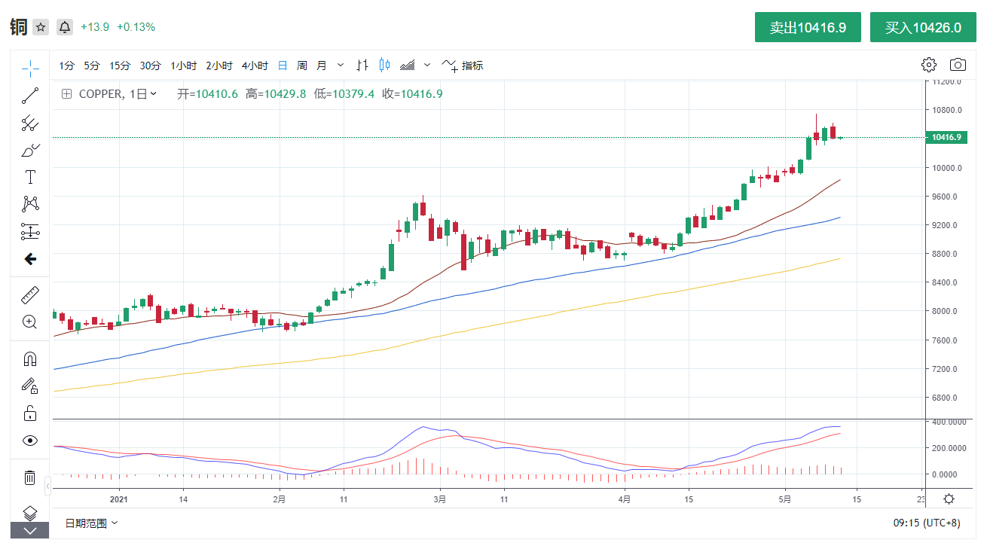
Task: Select the crosshair cursor tool
Action: pos(30,69)
